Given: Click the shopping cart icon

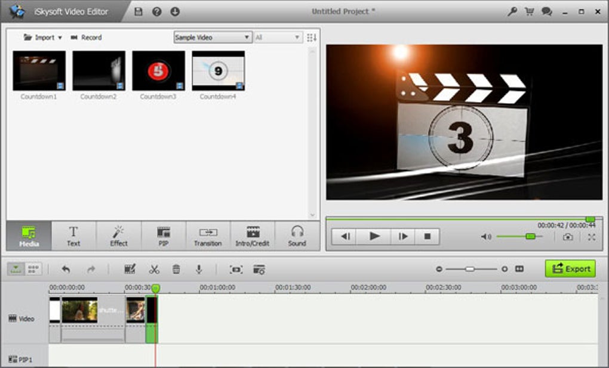Looking at the screenshot, I should [x=529, y=12].
